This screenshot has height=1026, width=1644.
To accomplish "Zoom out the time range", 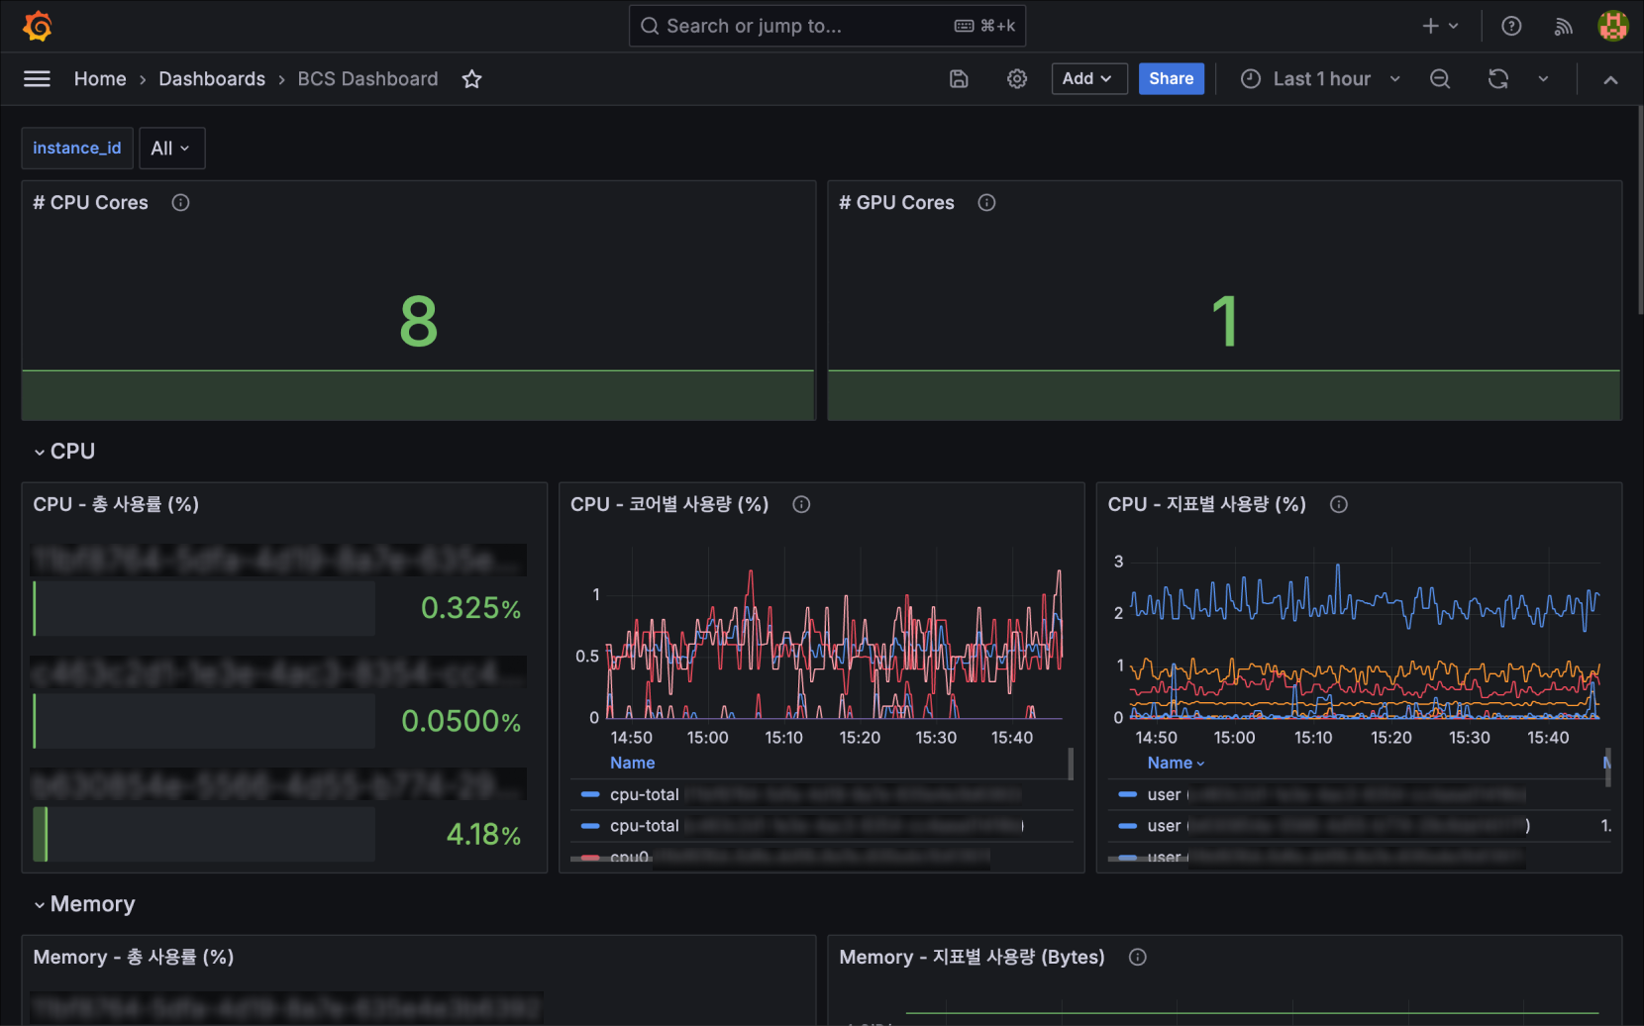I will click(1440, 79).
